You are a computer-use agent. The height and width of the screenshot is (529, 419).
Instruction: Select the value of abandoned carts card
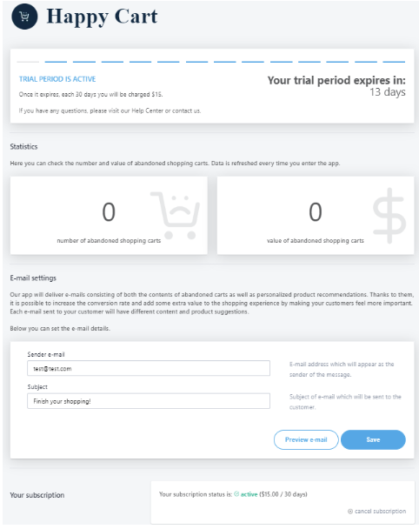click(316, 215)
